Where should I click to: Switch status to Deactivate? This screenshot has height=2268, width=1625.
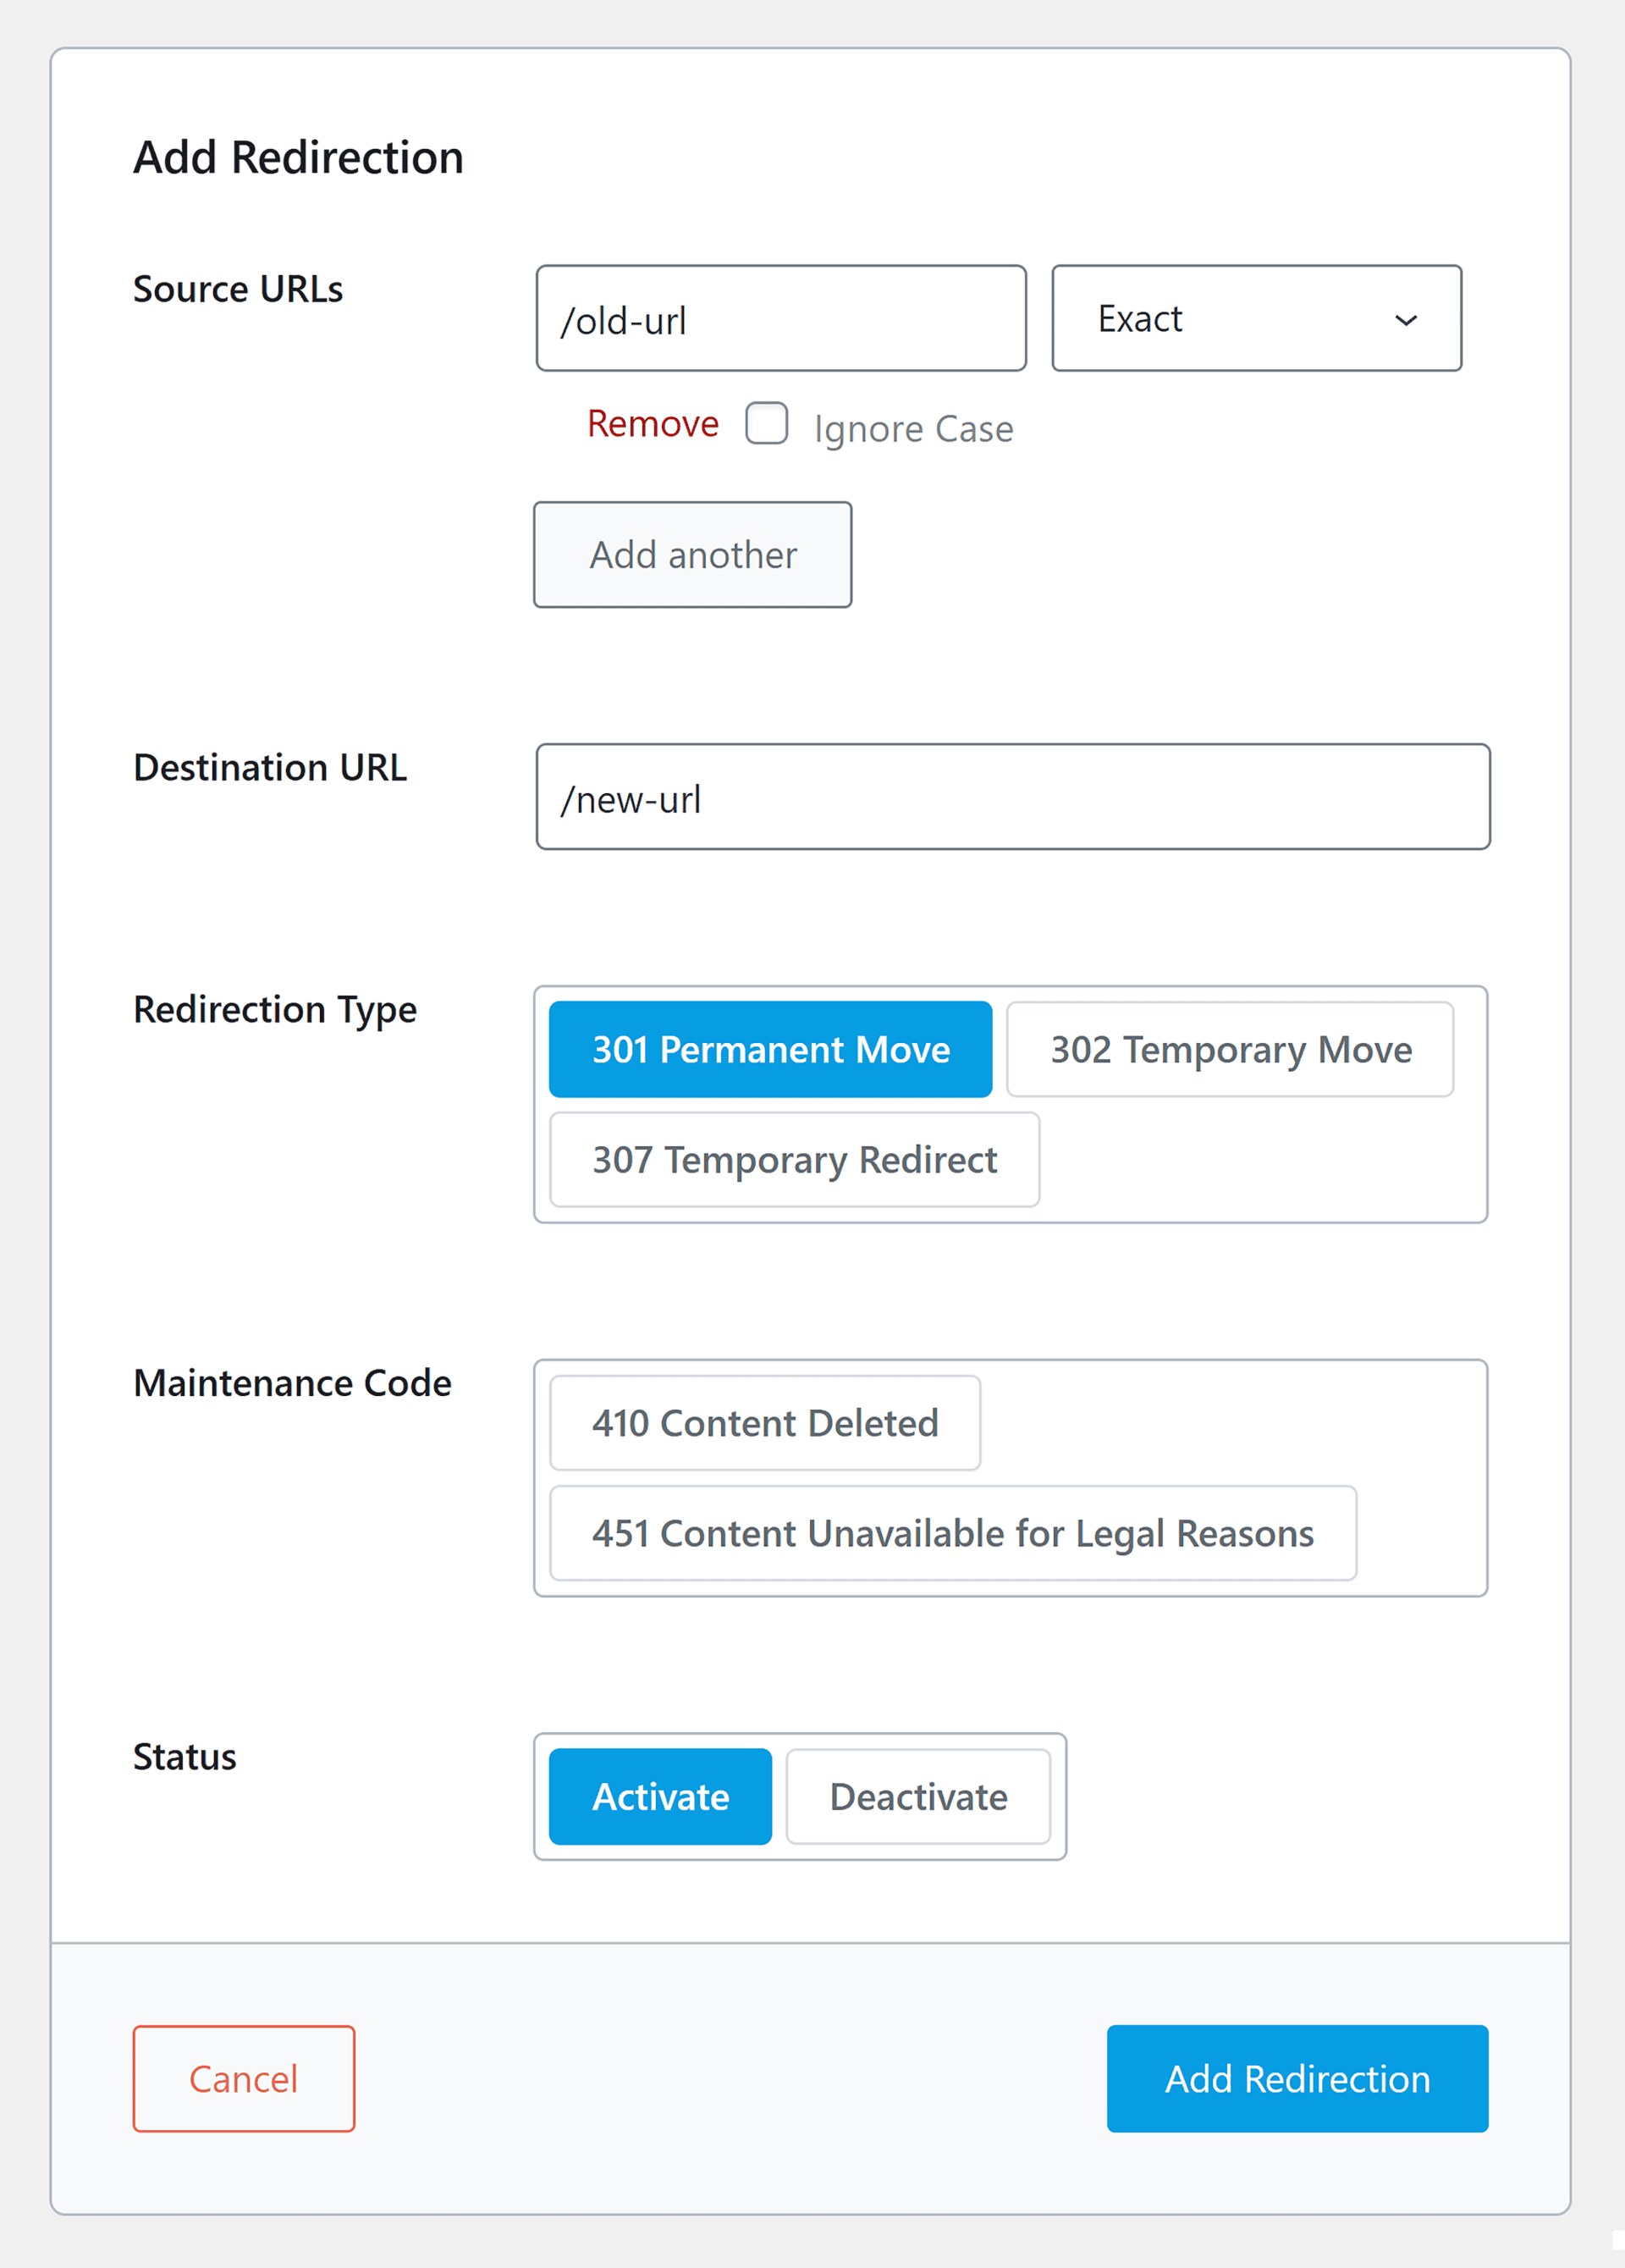point(918,1797)
